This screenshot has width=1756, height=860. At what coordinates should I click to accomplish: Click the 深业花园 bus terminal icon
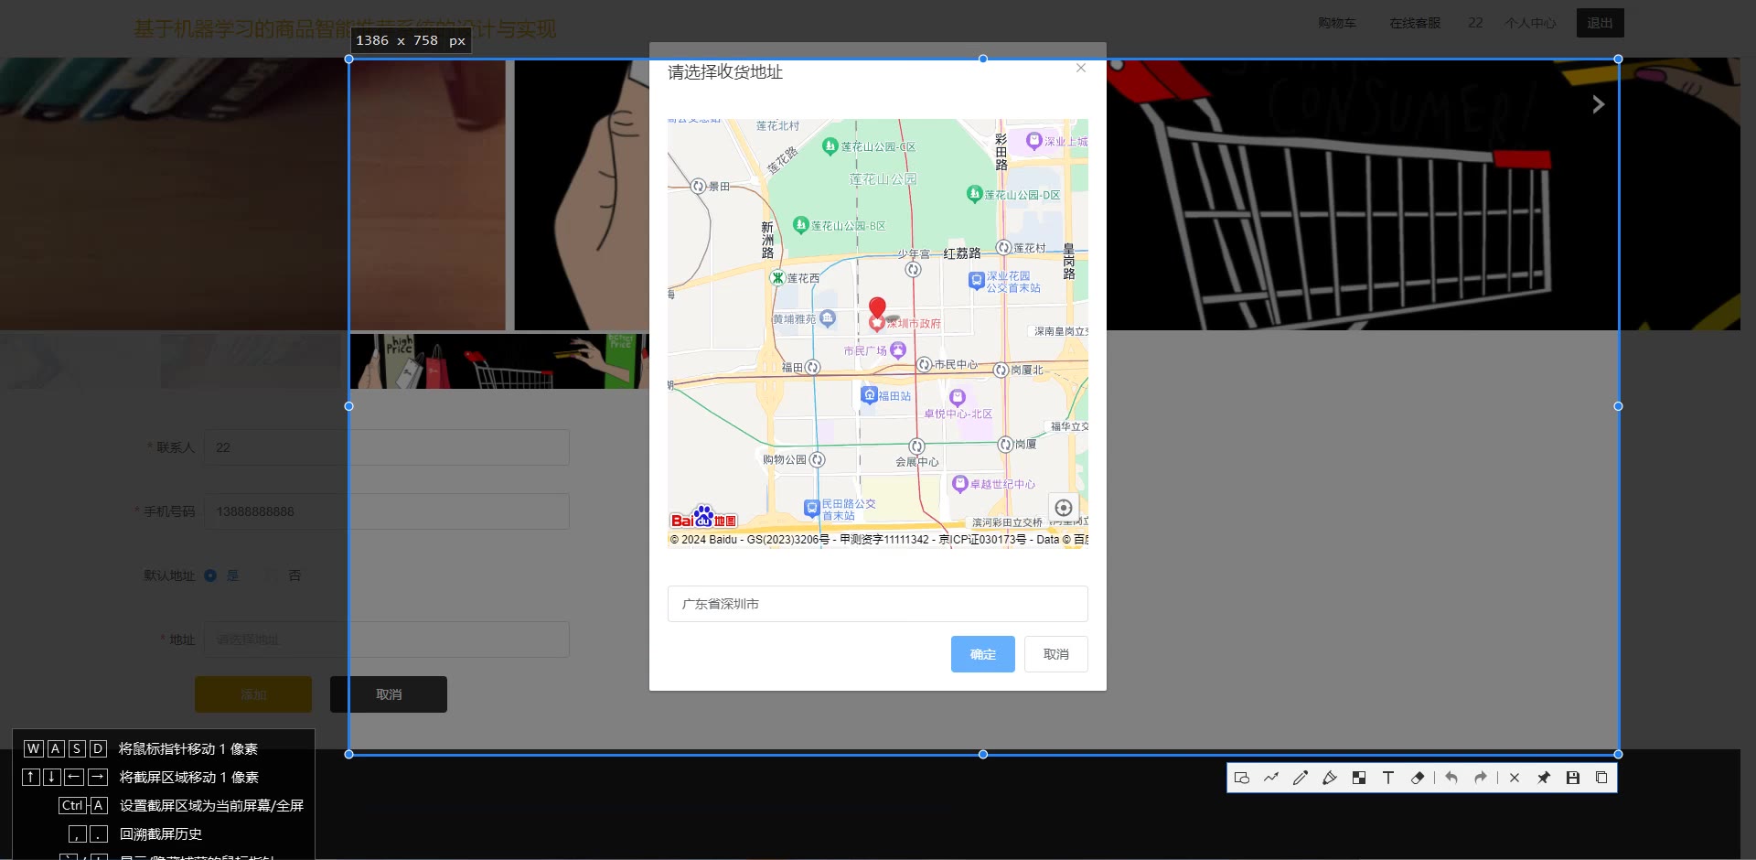pyautogui.click(x=976, y=281)
